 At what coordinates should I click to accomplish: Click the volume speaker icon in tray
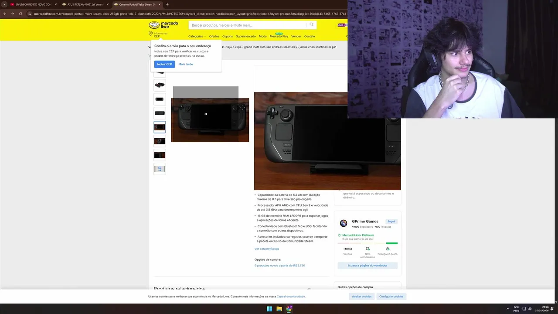coord(530,309)
